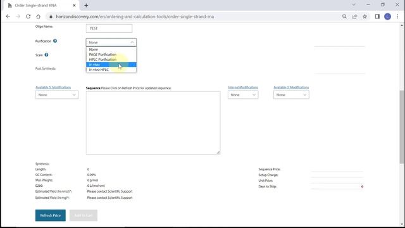Click inside the Sequence text area
This screenshot has height=228, width=405.
click(x=153, y=123)
